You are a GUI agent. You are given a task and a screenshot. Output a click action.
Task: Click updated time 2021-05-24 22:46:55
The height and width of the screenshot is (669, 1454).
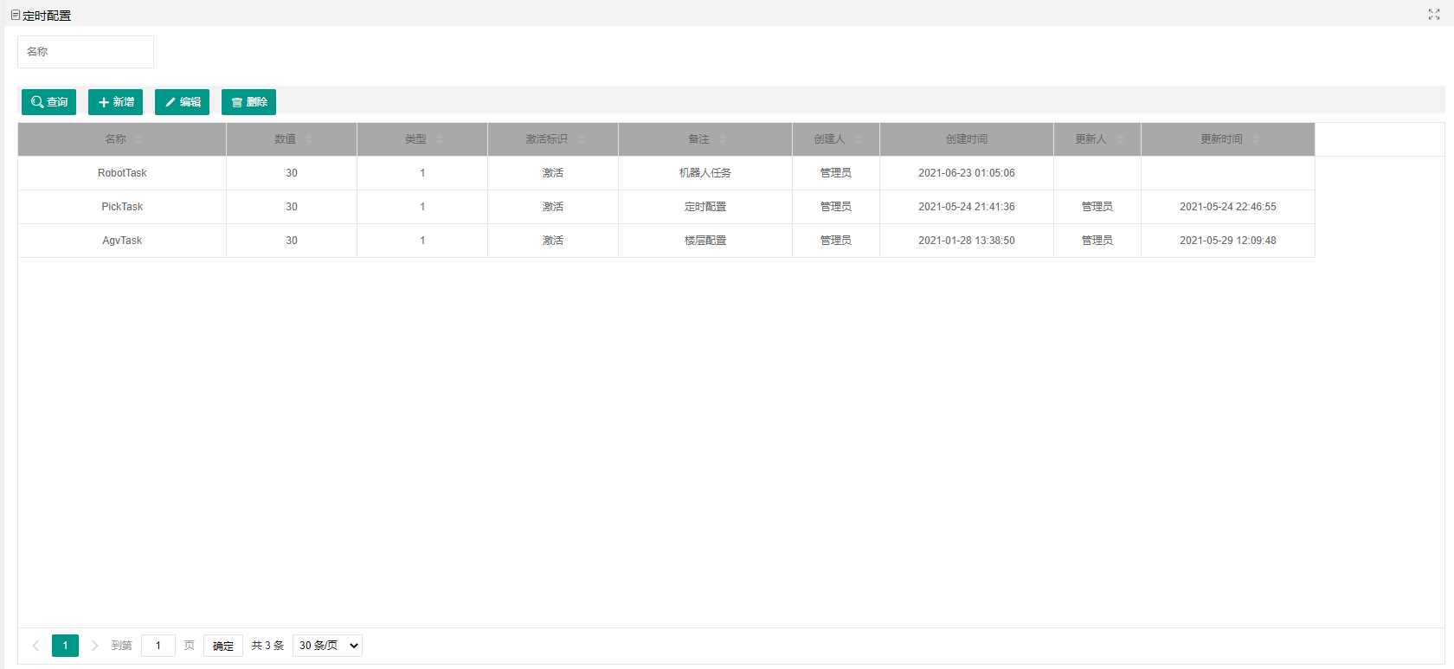tap(1228, 207)
